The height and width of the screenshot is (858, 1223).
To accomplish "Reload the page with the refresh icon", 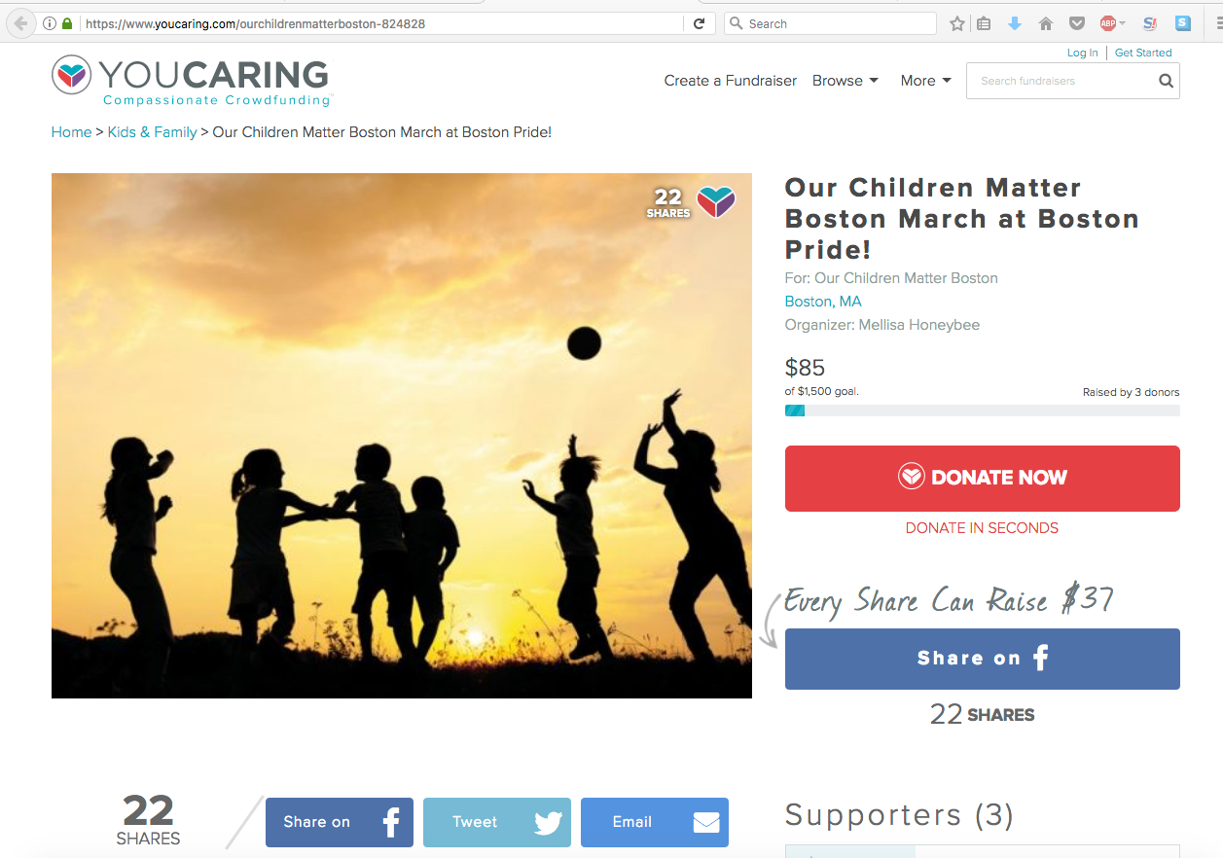I will (x=699, y=23).
